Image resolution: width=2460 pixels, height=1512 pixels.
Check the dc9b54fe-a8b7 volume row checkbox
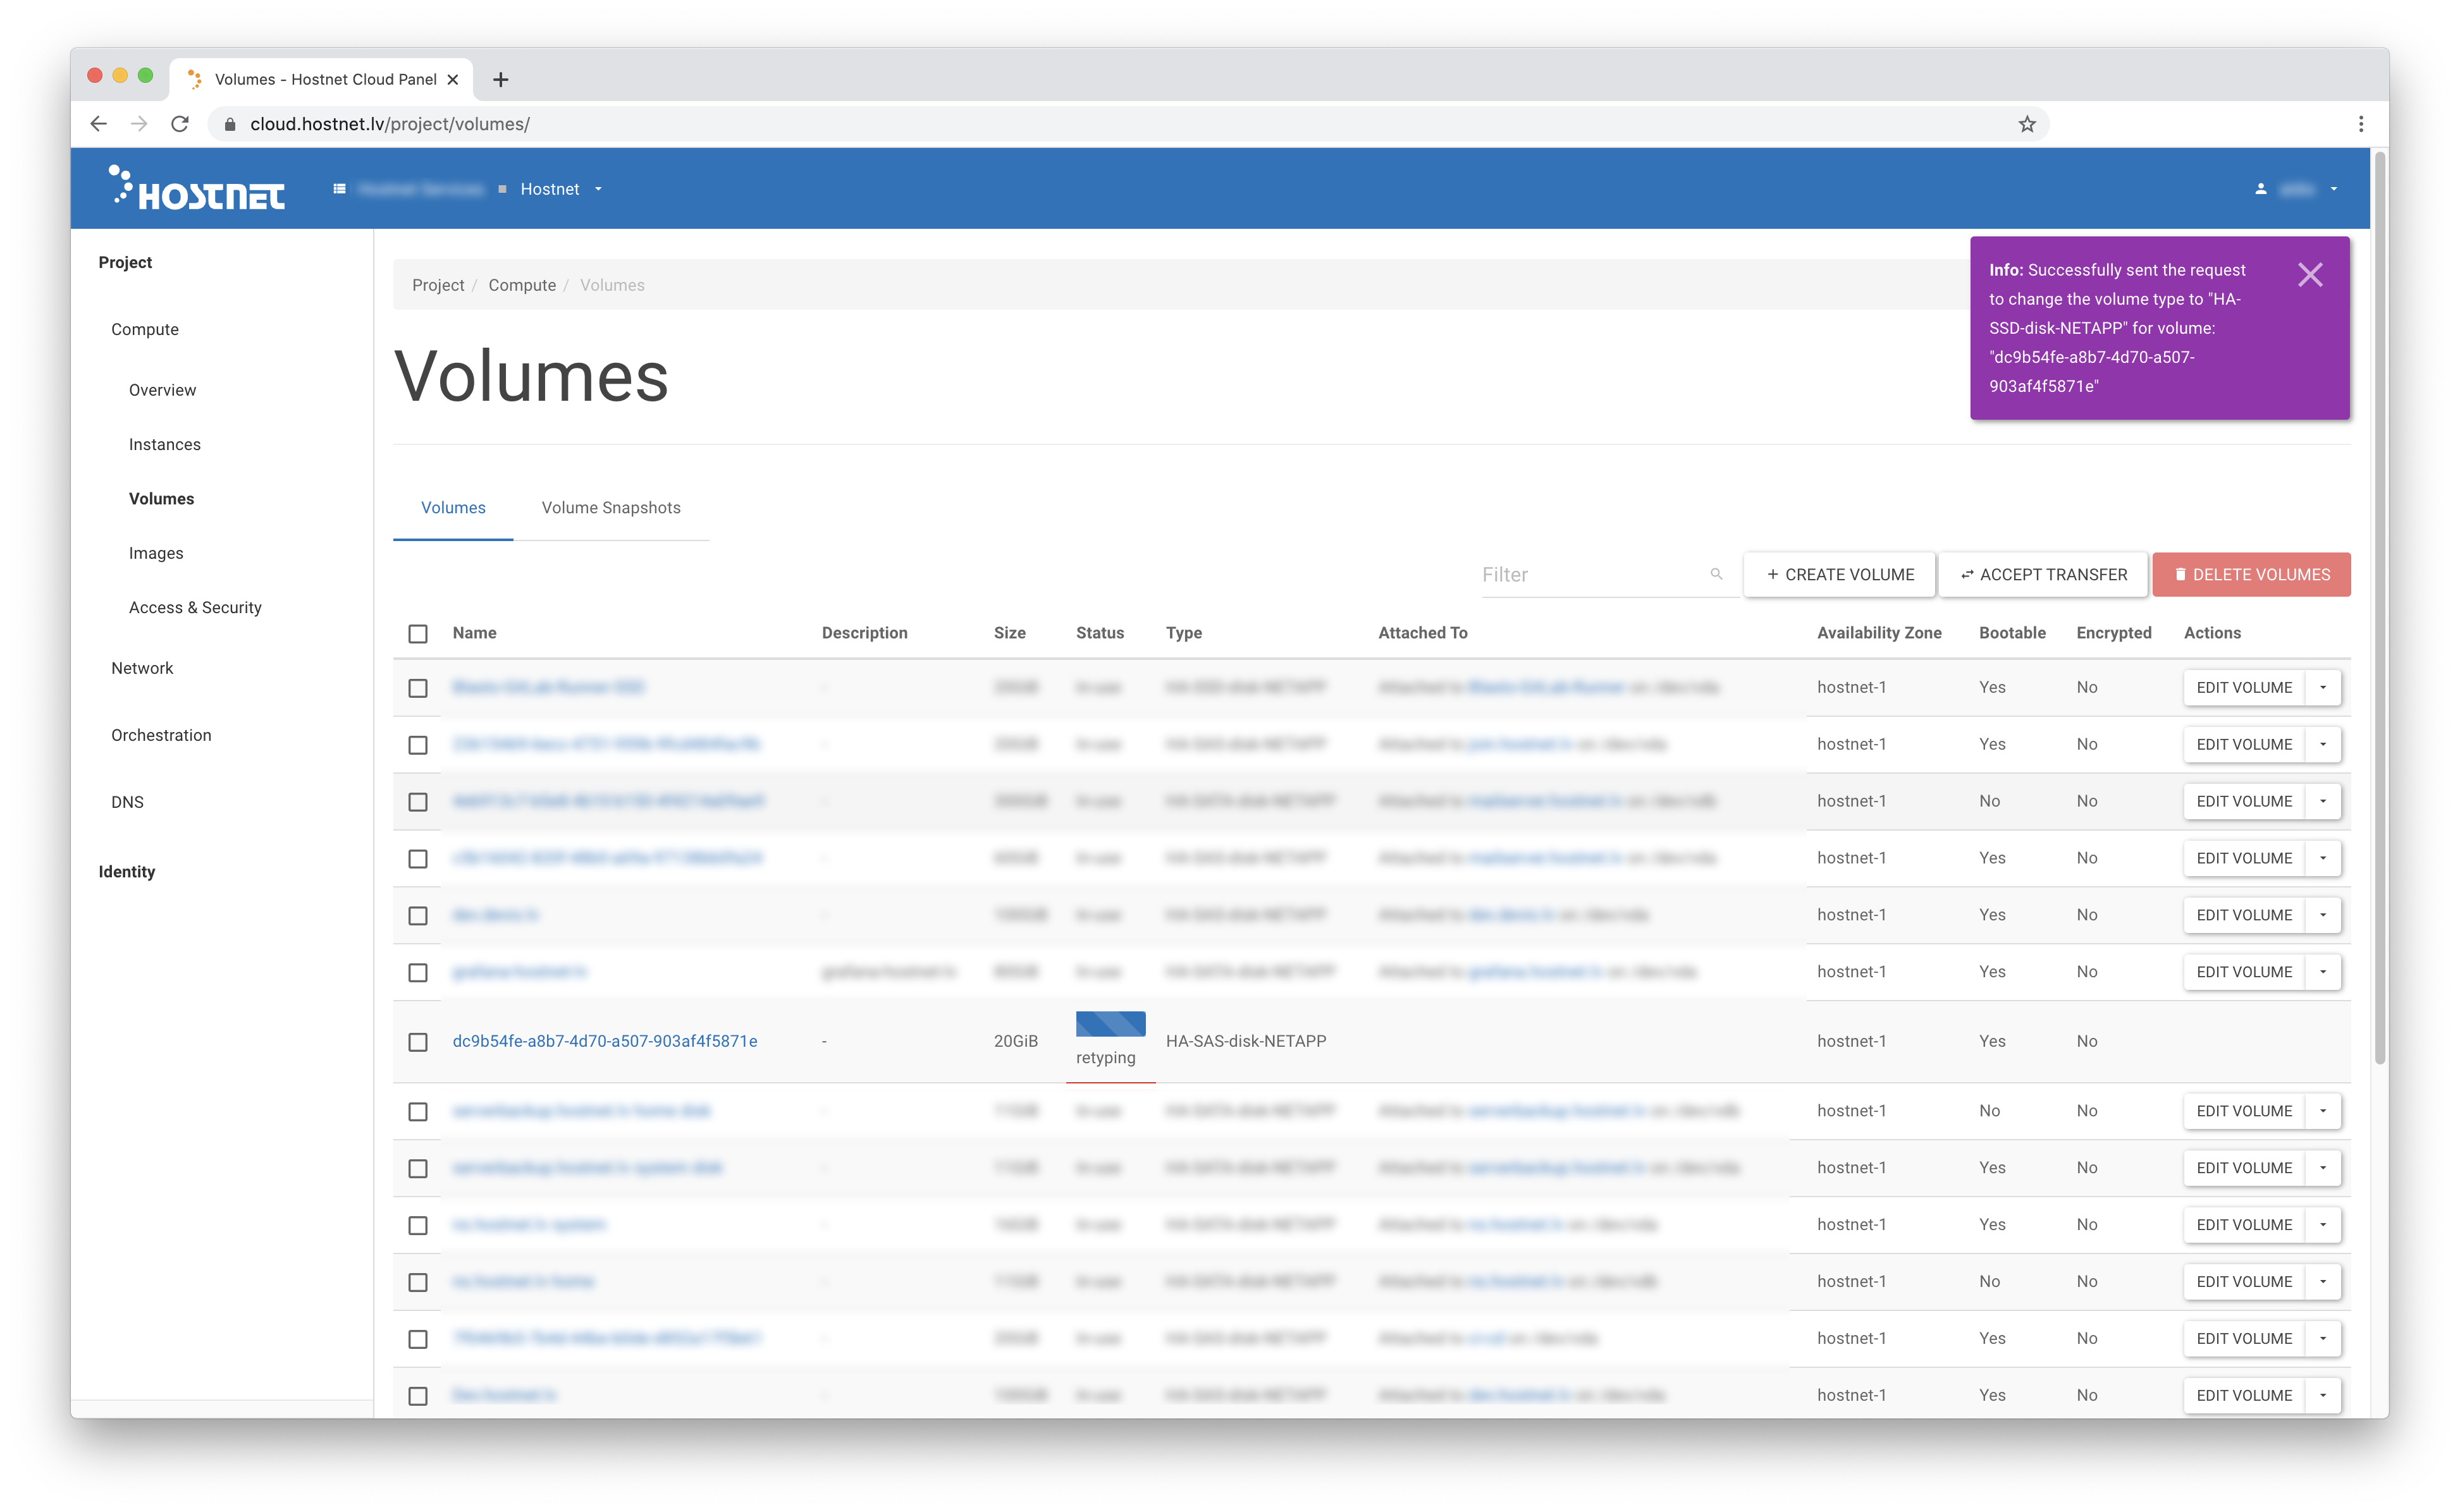coord(418,1042)
